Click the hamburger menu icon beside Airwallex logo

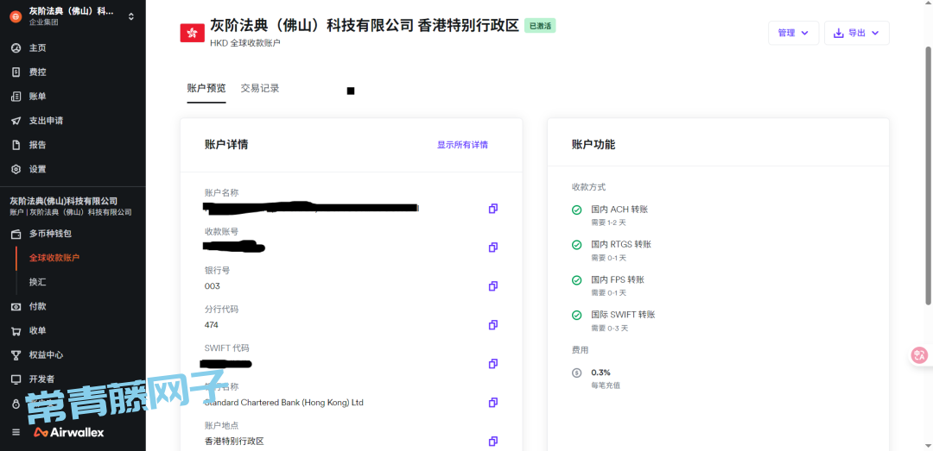tap(16, 432)
